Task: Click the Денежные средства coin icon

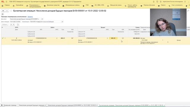Action: [x=45, y=6]
